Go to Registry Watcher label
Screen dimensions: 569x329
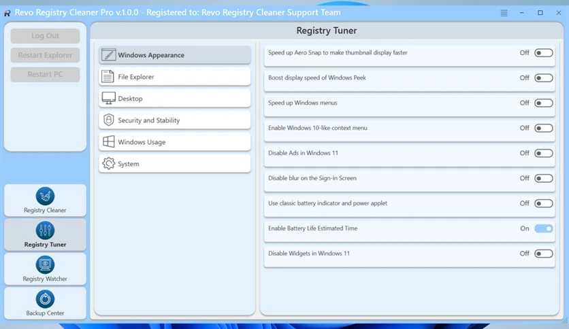click(45, 279)
